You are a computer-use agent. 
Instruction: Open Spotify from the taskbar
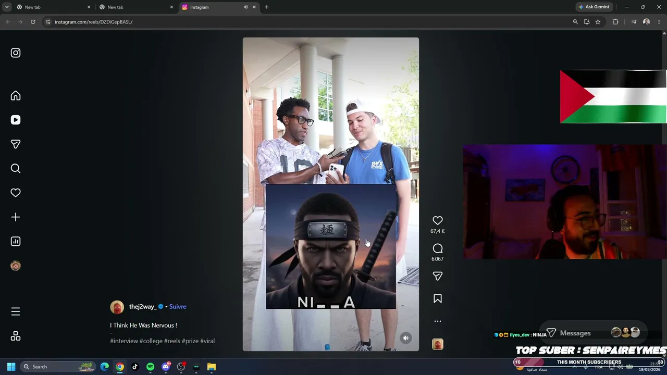(x=150, y=367)
